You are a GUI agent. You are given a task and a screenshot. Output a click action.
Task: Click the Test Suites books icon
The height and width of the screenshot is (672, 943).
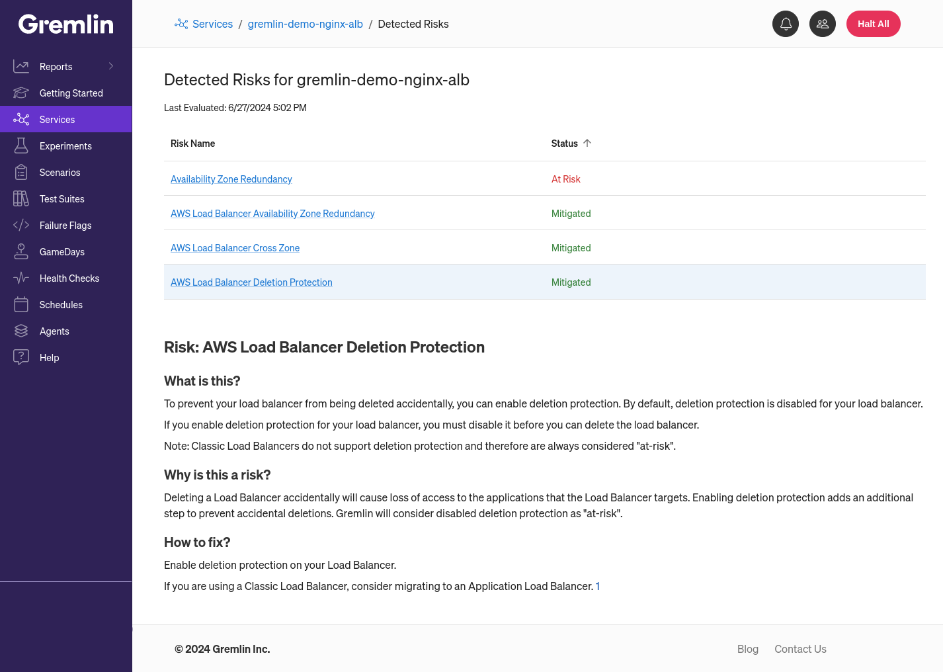(21, 198)
